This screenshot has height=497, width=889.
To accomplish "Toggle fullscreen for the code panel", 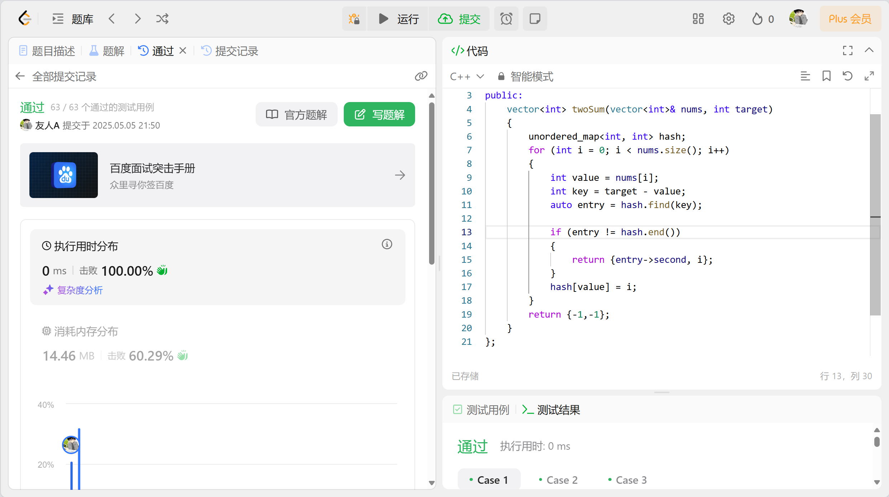I will point(847,50).
